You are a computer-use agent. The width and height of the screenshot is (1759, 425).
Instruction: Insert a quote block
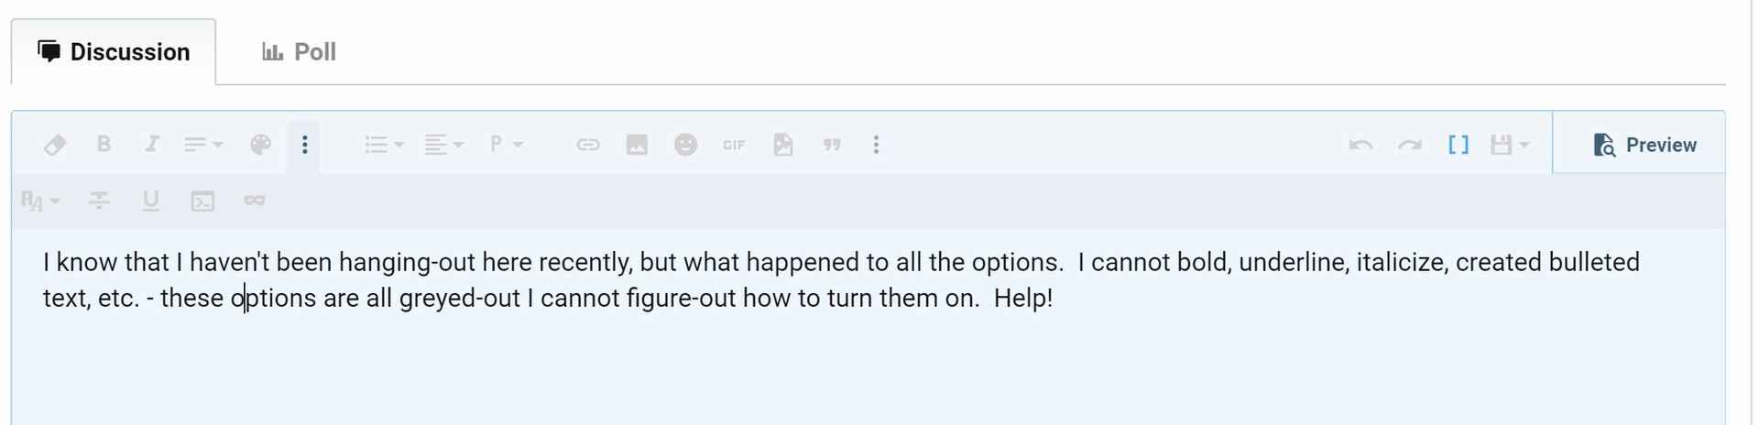coord(832,145)
